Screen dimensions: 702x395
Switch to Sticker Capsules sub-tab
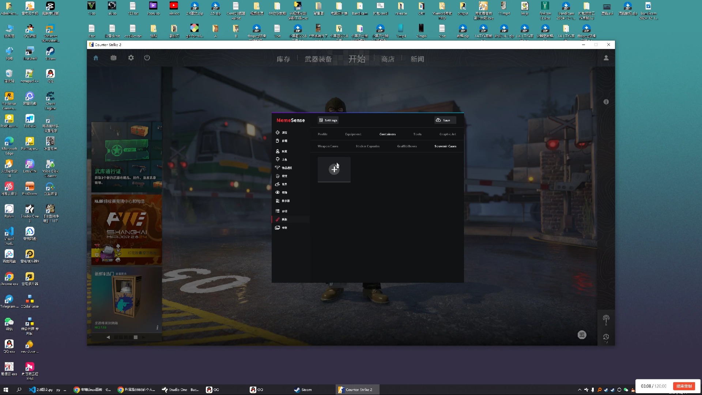(367, 146)
